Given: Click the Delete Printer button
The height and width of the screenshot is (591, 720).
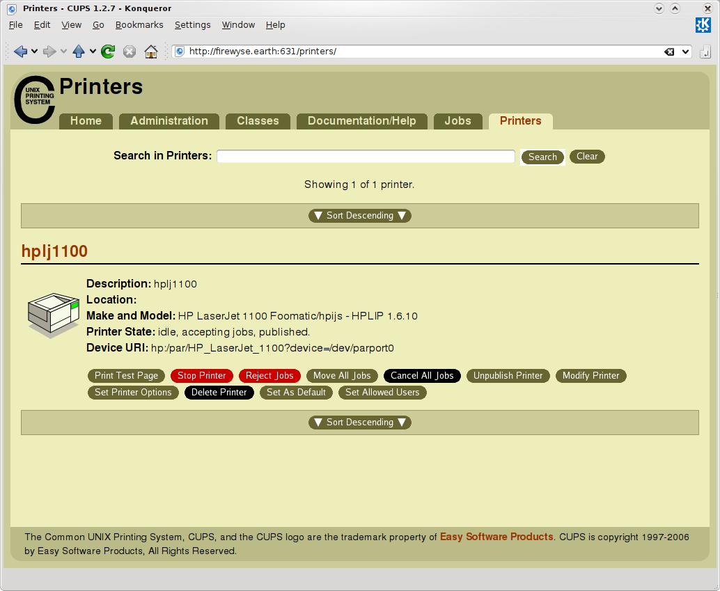Looking at the screenshot, I should [x=219, y=392].
